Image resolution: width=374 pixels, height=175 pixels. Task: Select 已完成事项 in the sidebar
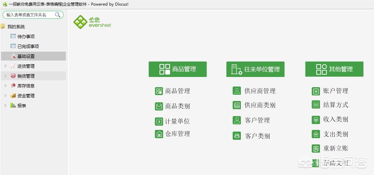click(28, 46)
